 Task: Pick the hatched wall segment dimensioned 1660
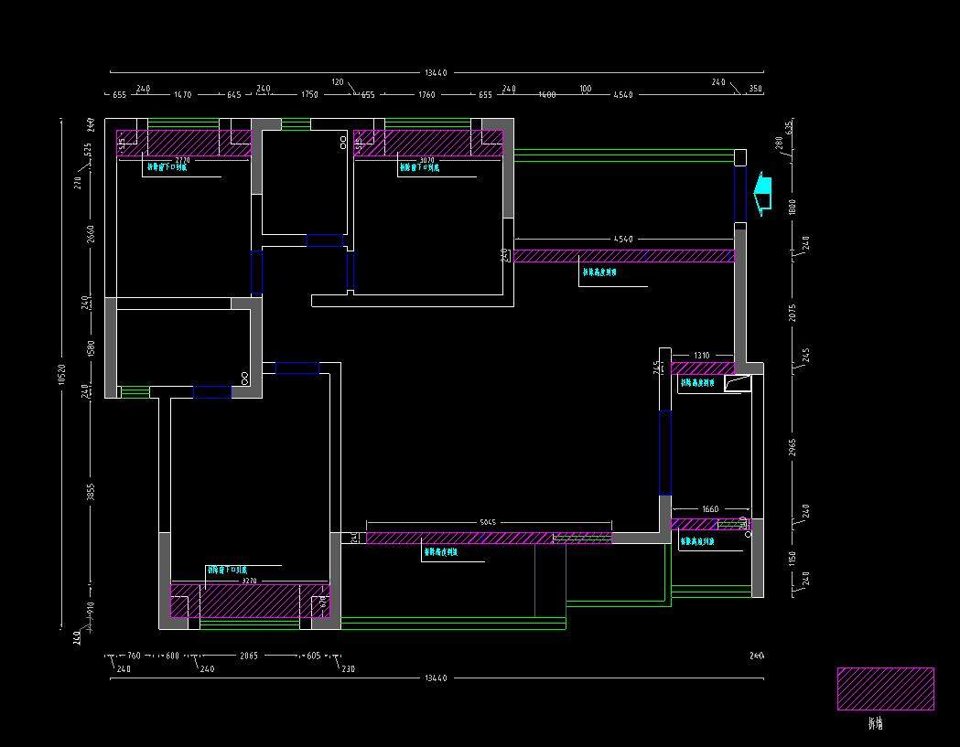[707, 524]
